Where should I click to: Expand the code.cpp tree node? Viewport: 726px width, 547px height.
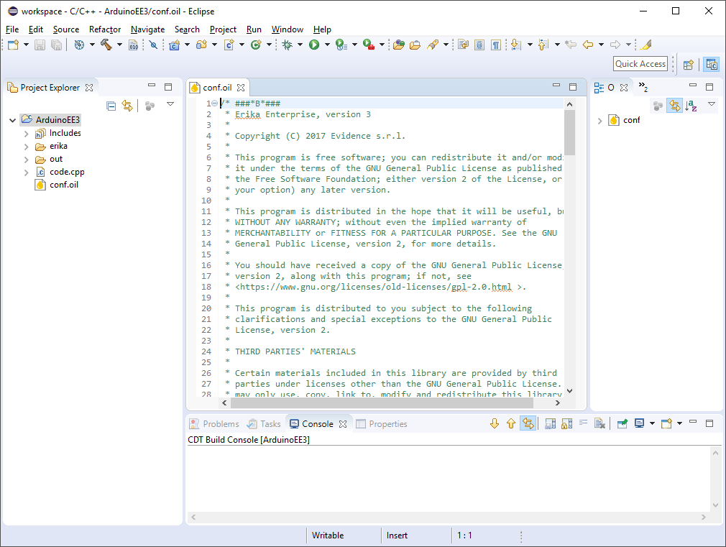[x=27, y=173]
